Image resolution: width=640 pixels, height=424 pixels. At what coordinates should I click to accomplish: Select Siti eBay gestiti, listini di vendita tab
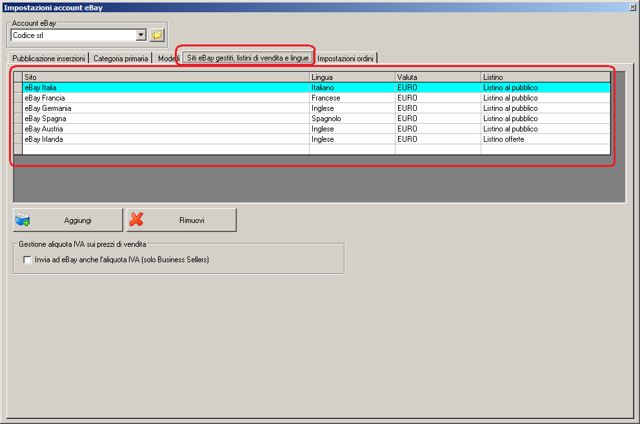(x=248, y=58)
